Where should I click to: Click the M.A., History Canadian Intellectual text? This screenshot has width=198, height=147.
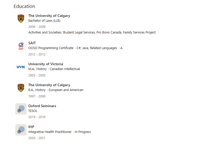pyautogui.click(x=54, y=69)
